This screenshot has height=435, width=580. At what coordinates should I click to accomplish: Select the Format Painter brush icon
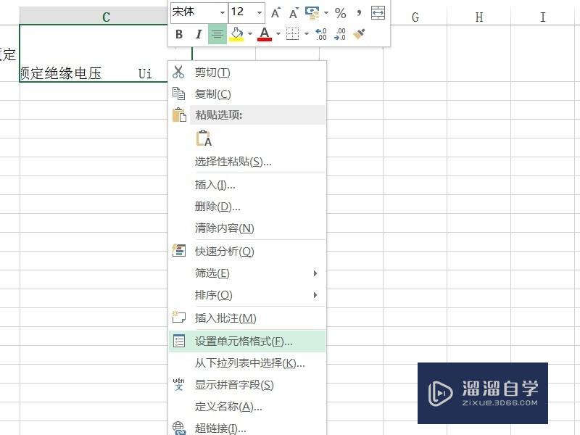tap(357, 33)
